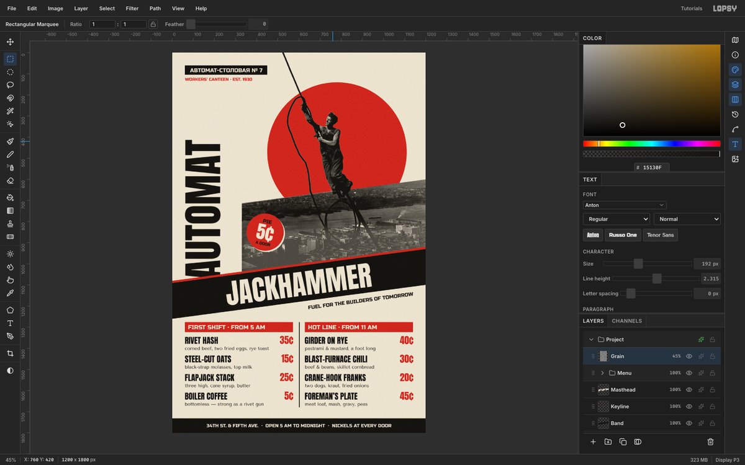Hide the Masthead layer
Image resolution: width=745 pixels, height=465 pixels.
tap(689, 390)
